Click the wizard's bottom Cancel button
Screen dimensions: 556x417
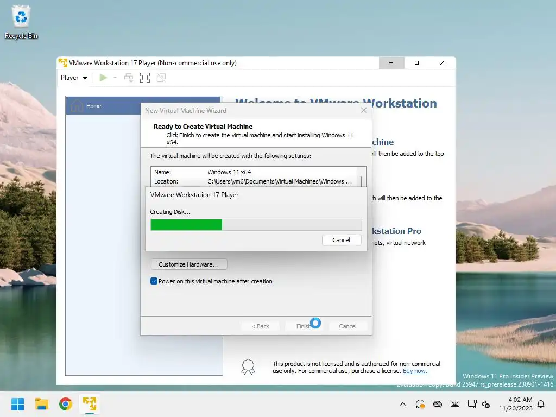tap(347, 326)
